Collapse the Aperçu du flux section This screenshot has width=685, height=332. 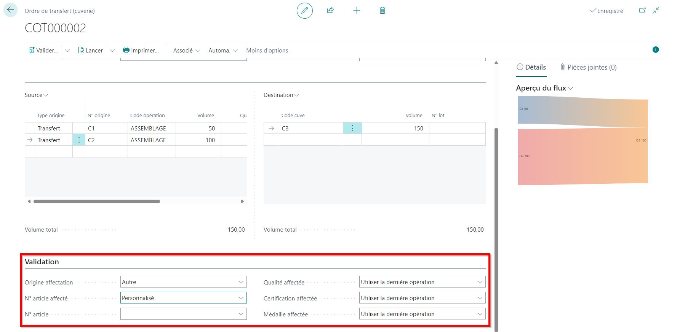(544, 88)
